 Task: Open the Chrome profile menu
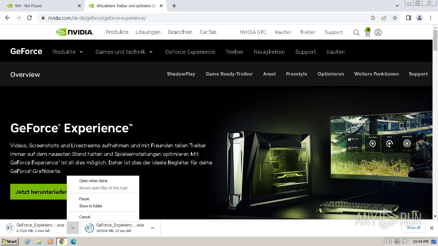click(x=419, y=18)
